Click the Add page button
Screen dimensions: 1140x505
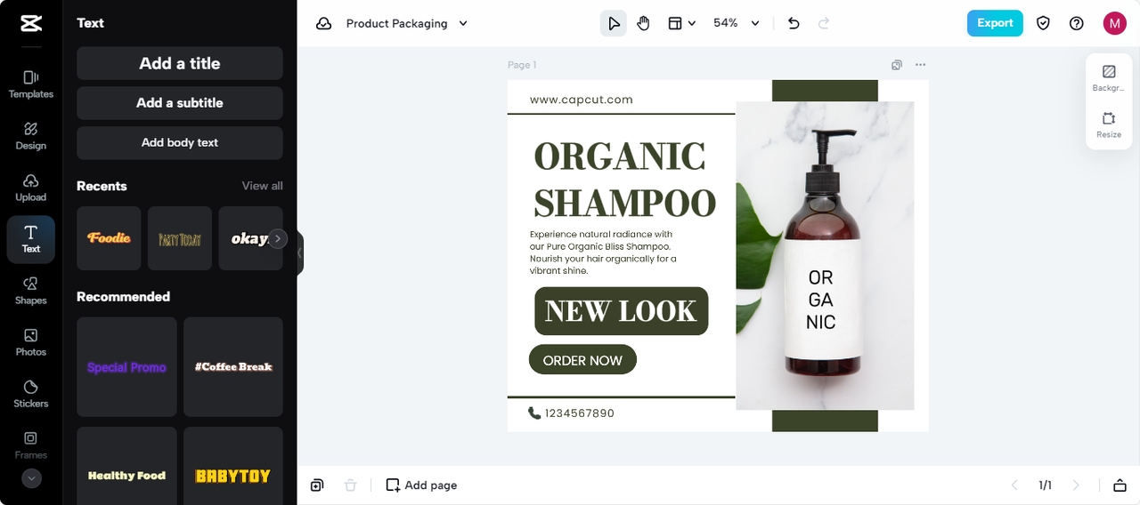(x=421, y=485)
